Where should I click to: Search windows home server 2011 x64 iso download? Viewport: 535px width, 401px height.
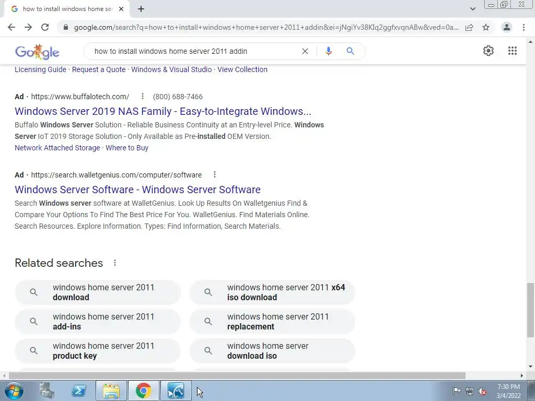[272, 292]
